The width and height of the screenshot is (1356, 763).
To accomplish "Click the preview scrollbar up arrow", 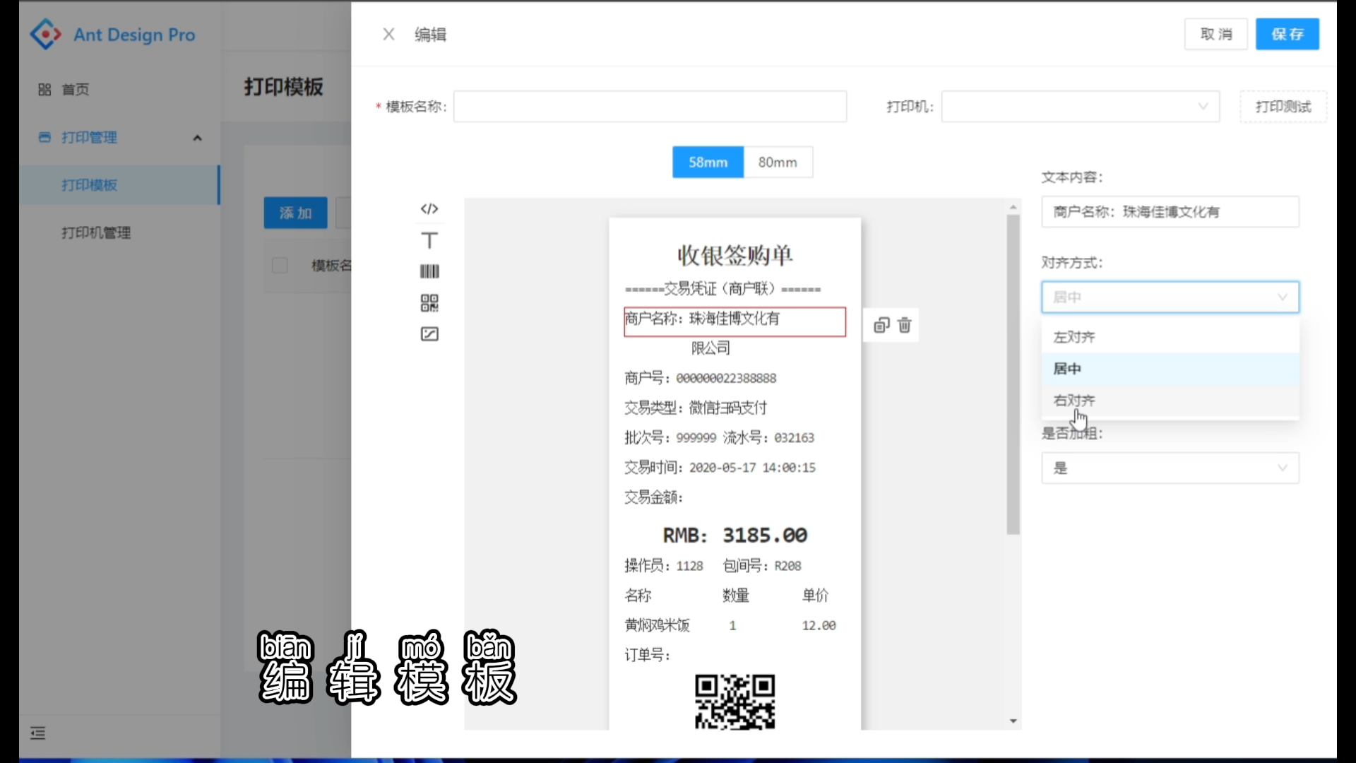I will (1013, 207).
